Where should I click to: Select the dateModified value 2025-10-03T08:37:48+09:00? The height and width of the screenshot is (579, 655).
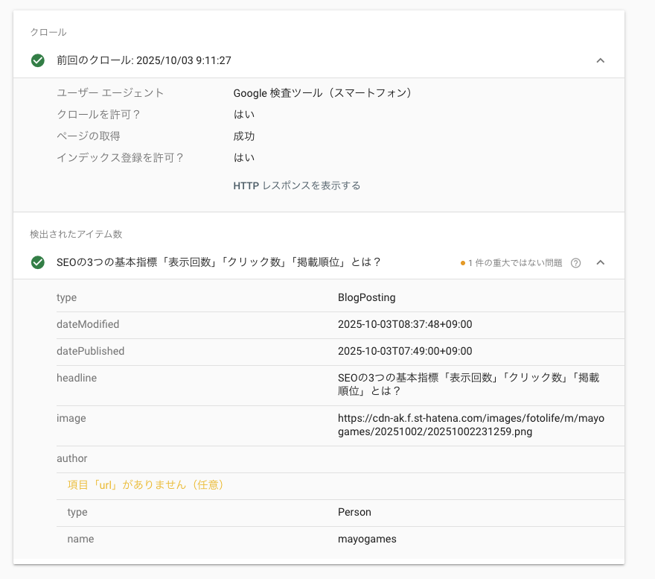coord(405,324)
